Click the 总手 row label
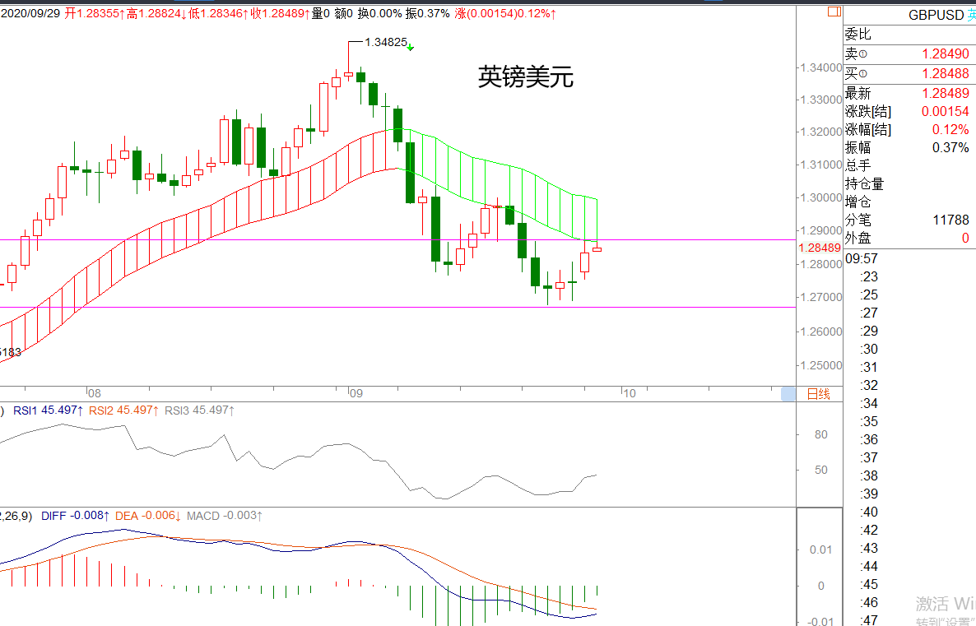Viewport: 976px width, 626px height. pos(857,165)
